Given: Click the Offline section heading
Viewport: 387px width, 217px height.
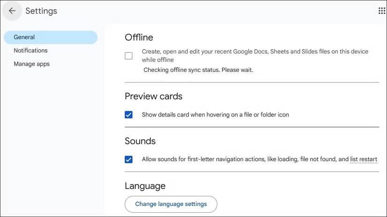Looking at the screenshot, I should point(139,37).
